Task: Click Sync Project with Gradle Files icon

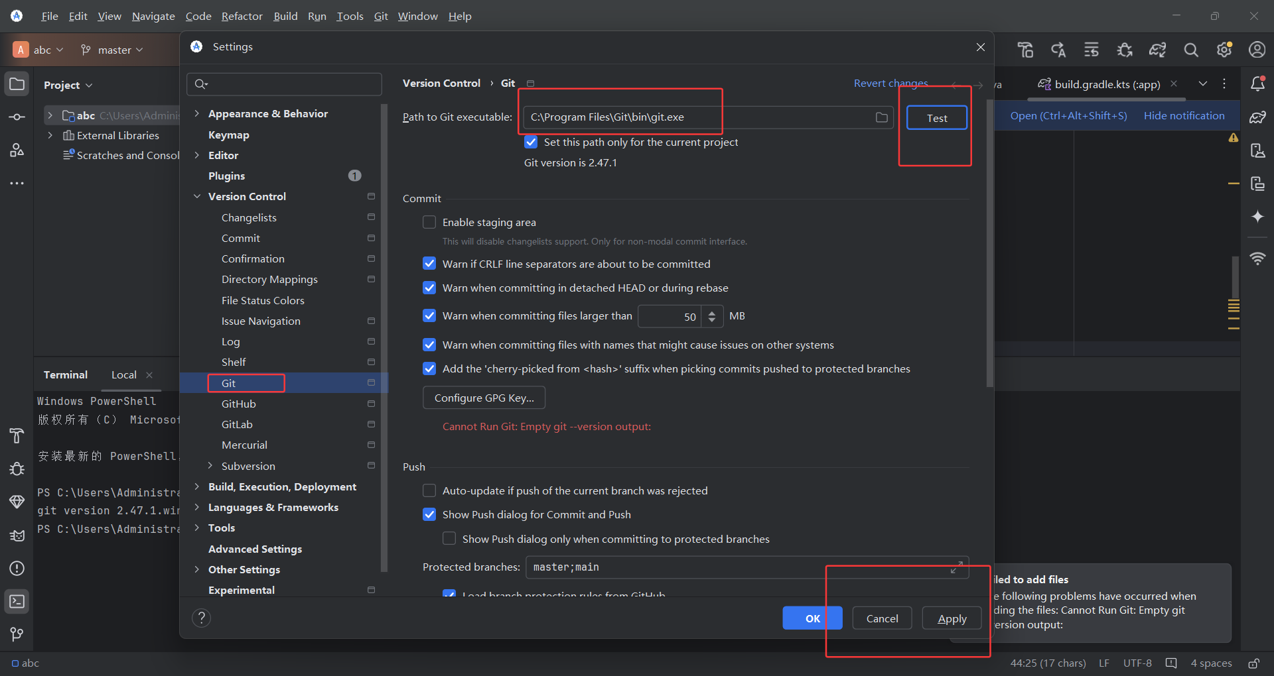Action: 1158,50
